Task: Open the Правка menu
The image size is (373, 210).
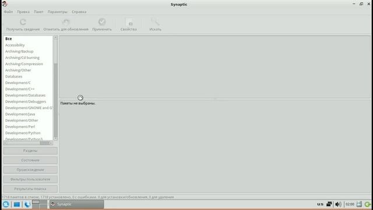Action: (x=23, y=12)
